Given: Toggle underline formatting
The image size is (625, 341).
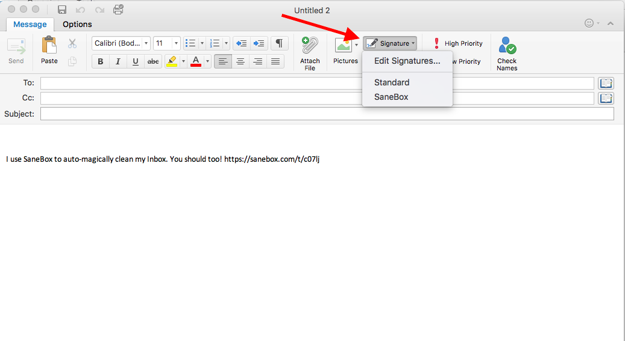Looking at the screenshot, I should (x=136, y=61).
